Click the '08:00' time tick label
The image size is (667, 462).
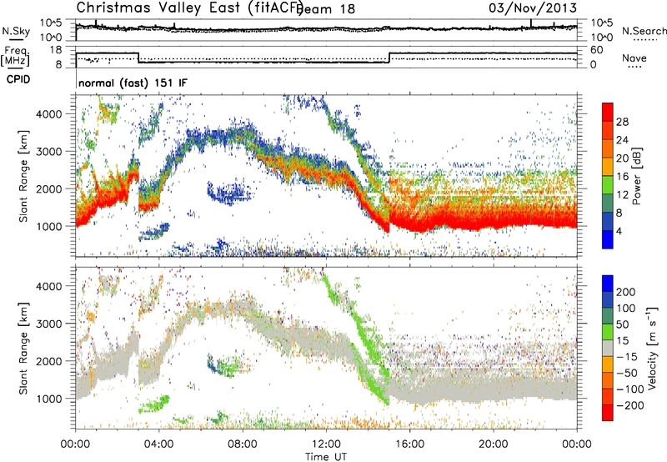coord(243,444)
